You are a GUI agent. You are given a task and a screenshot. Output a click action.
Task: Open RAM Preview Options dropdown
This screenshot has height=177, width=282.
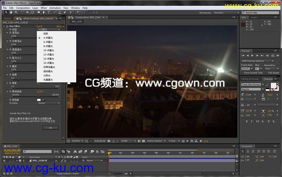click(x=258, y=61)
